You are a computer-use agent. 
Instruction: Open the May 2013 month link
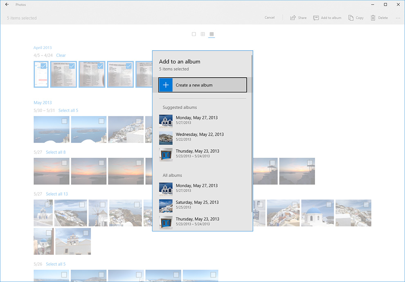tap(43, 103)
